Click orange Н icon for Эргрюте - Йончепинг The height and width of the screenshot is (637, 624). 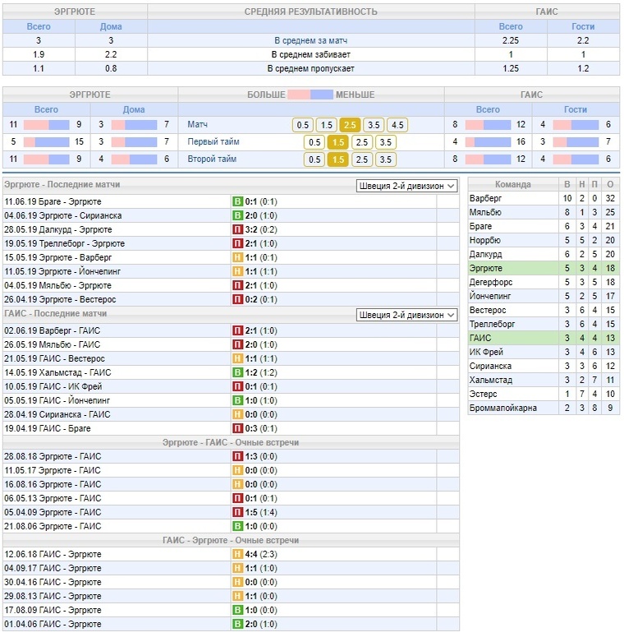pyautogui.click(x=237, y=271)
